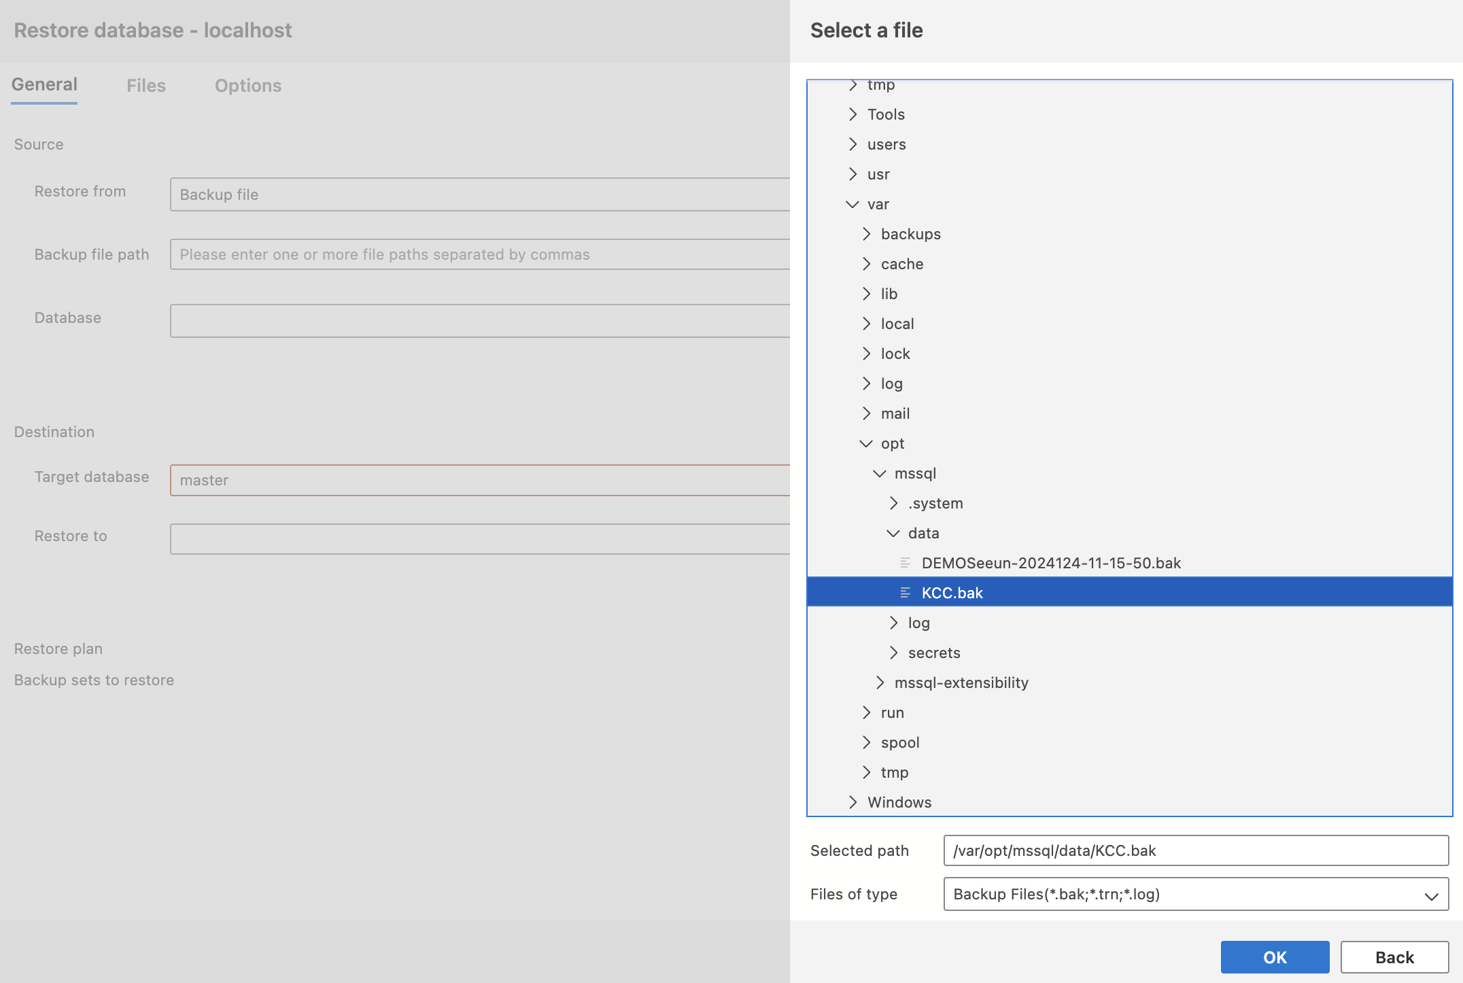Click file icon beside DEMOSeeun backup file
This screenshot has height=983, width=1463.
[905, 563]
